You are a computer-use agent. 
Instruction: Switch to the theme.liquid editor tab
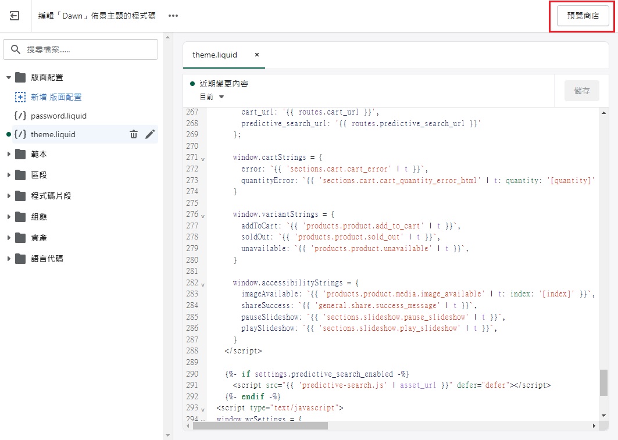click(x=215, y=55)
